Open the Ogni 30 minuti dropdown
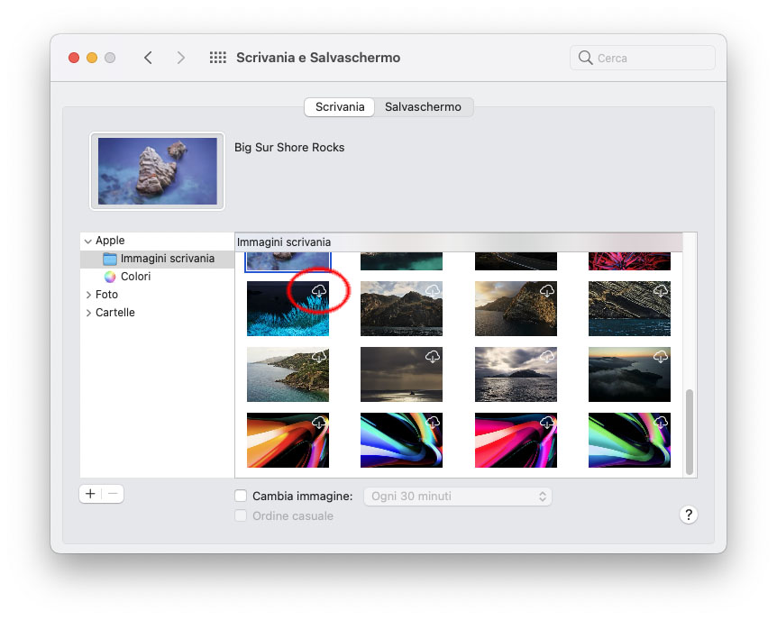The width and height of the screenshot is (777, 620). [x=457, y=496]
